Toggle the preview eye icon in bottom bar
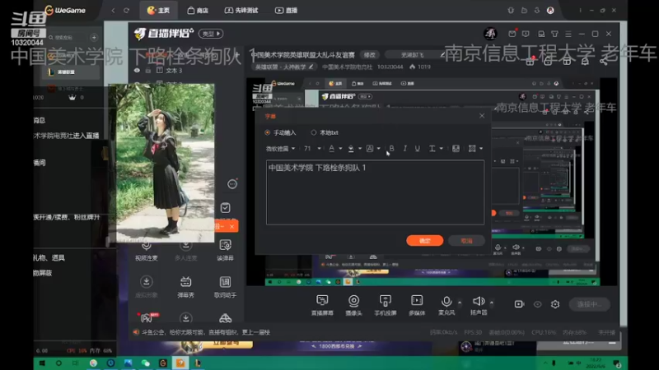 [538, 304]
